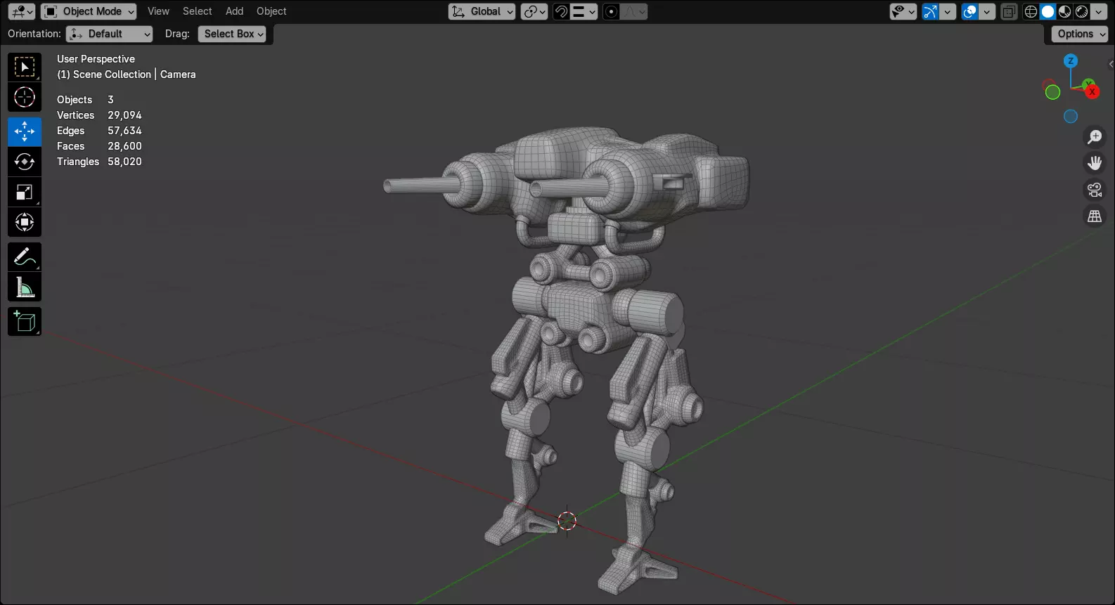Open the proportional editing falloff dropdown
The height and width of the screenshot is (605, 1115).
click(634, 11)
